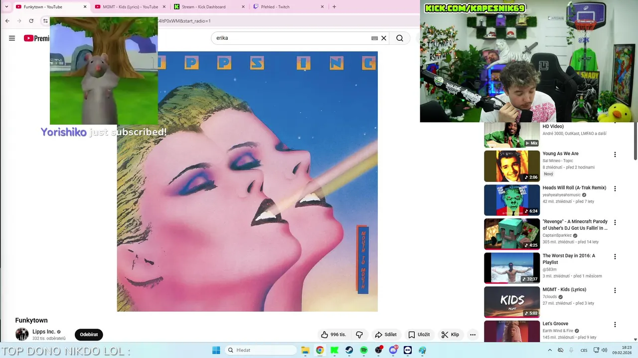Open the Young As We Are thumbnail
This screenshot has height=358, width=638.
pos(512,166)
